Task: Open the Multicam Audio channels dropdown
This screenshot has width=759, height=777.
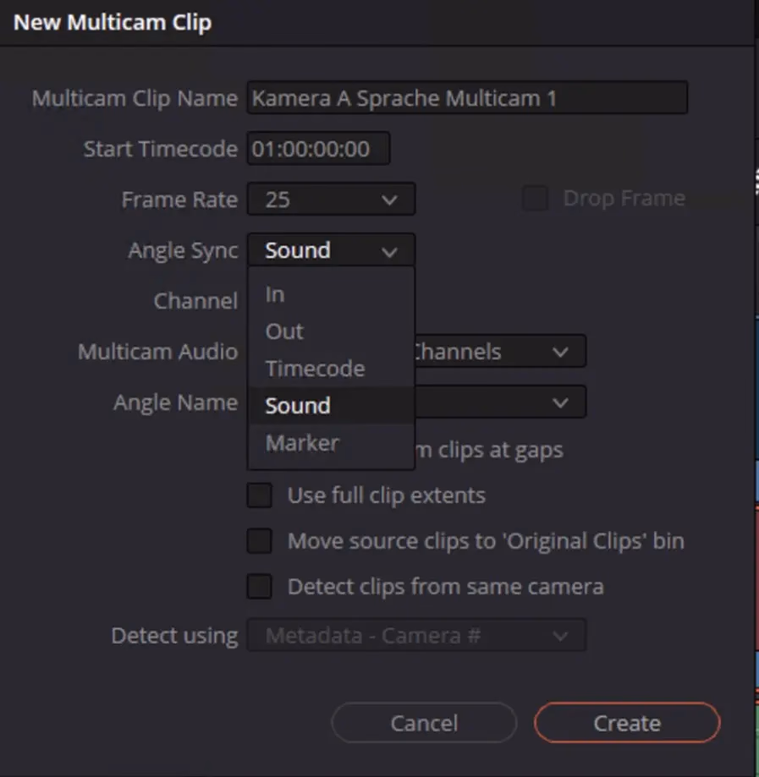Action: [500, 352]
